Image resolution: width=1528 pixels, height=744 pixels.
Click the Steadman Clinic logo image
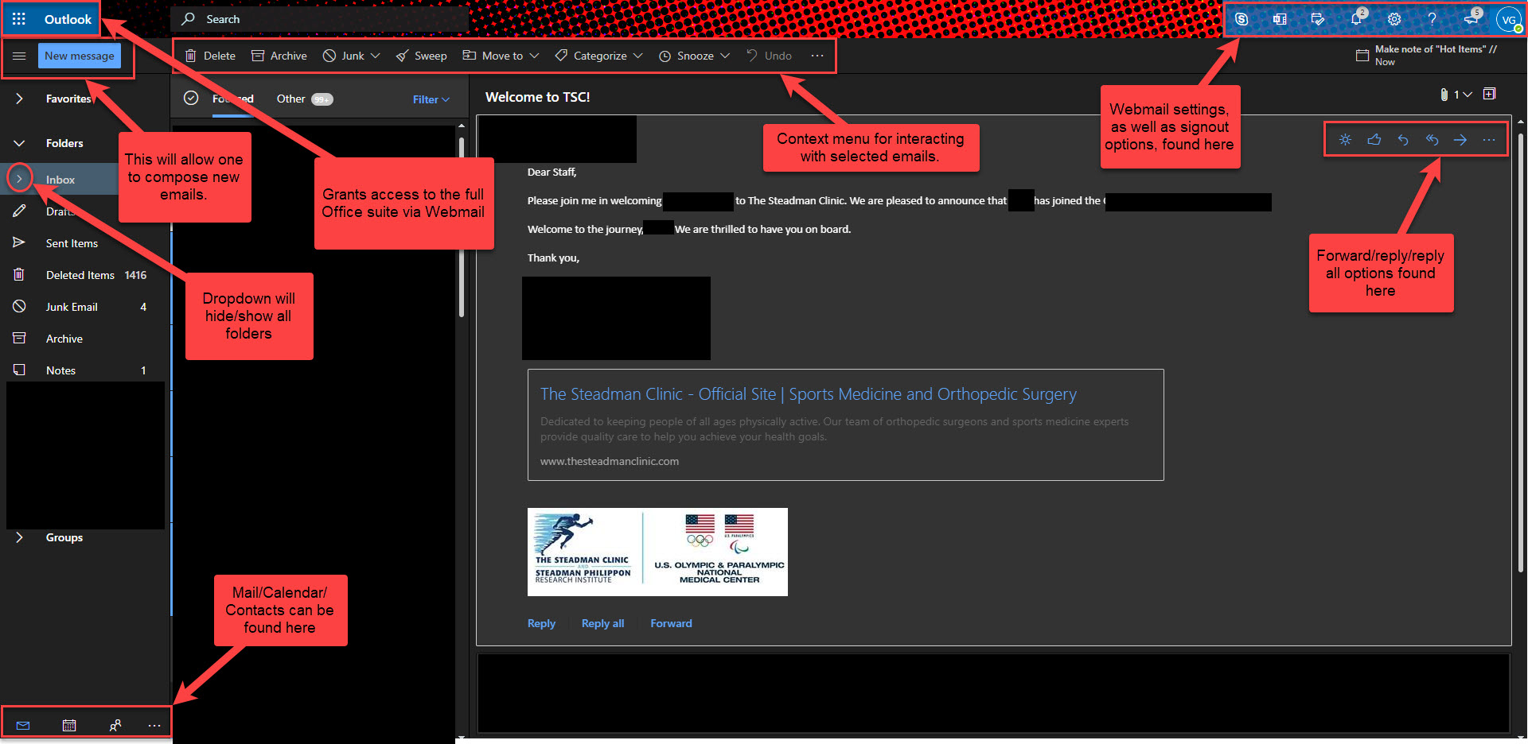pos(657,552)
